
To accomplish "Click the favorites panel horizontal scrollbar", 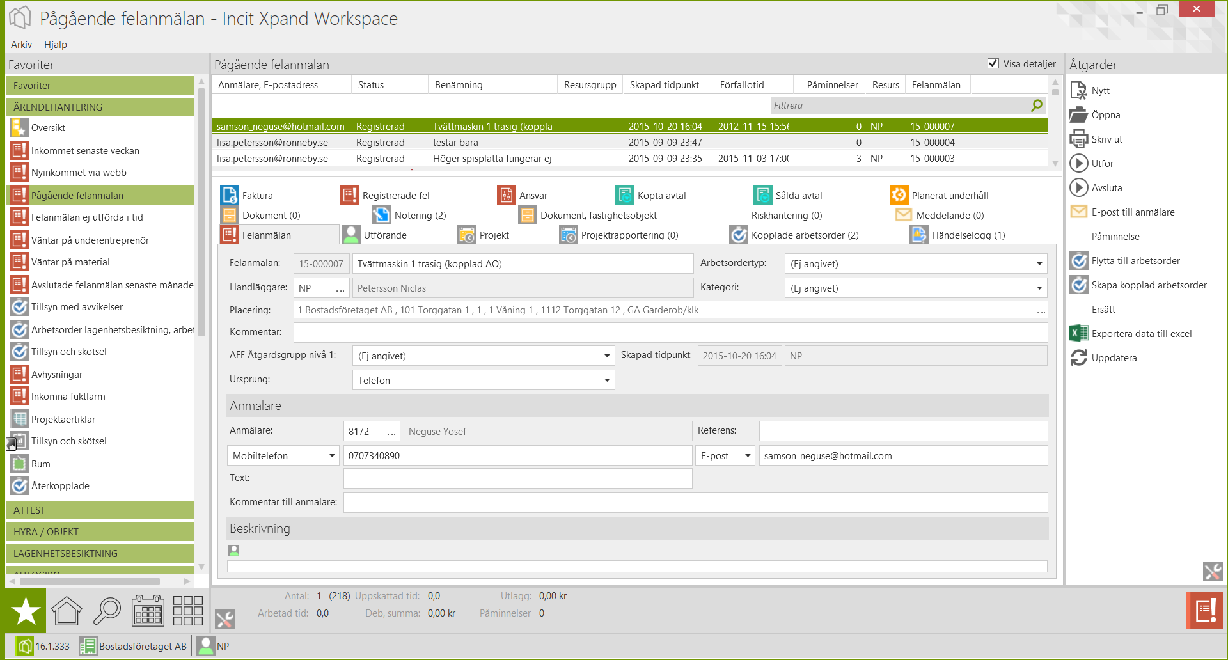I will [90, 581].
